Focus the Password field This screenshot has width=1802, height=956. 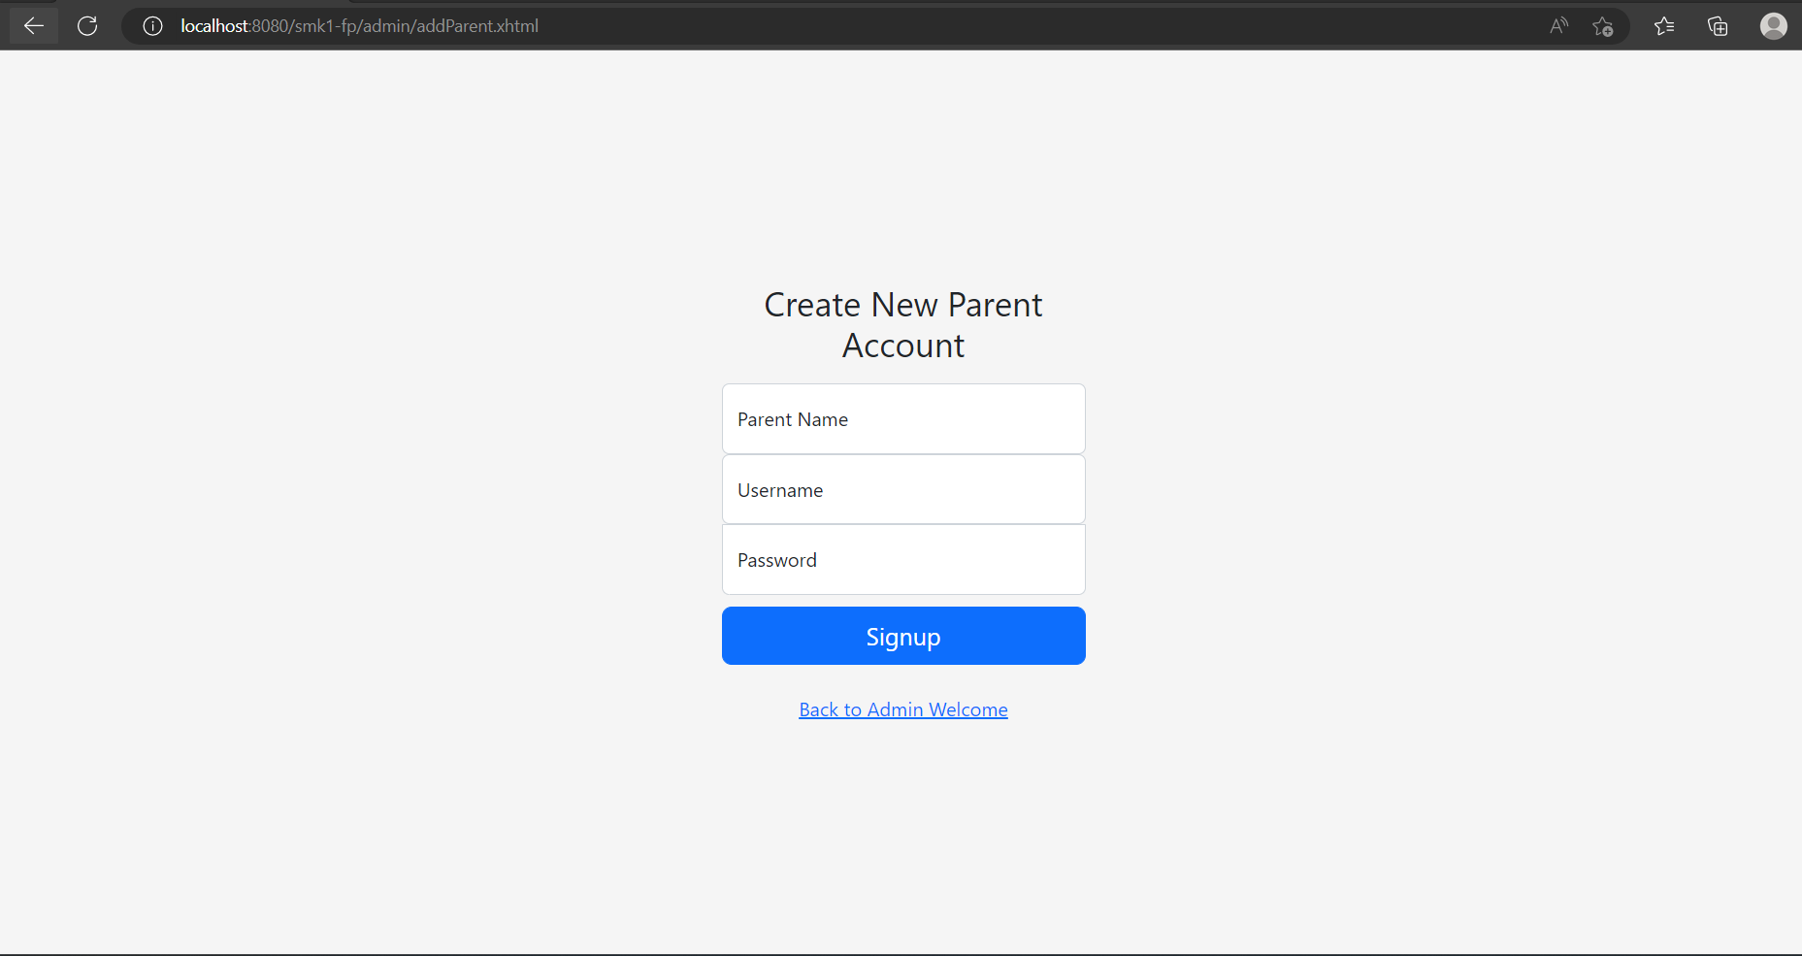[x=902, y=559]
